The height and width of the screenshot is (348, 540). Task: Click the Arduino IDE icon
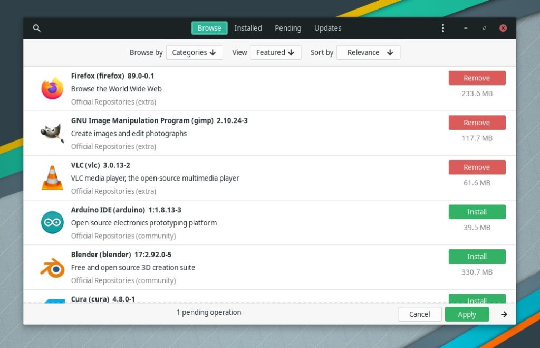52,222
